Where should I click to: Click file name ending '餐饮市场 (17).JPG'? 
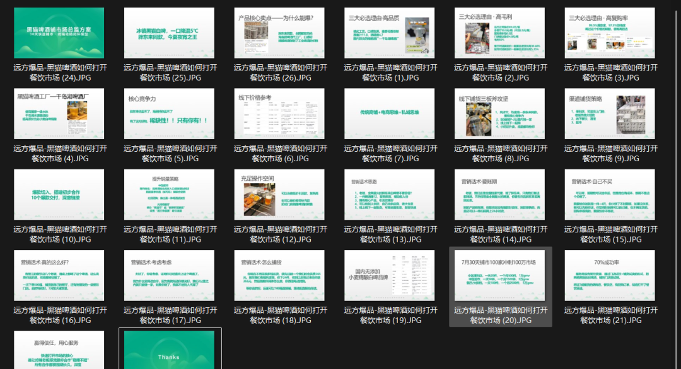[x=170, y=315]
